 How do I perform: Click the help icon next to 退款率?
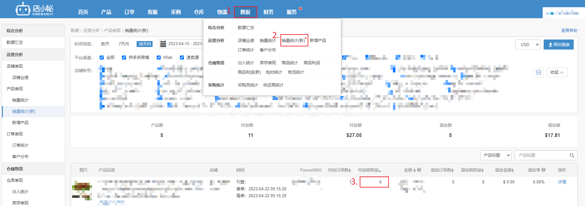coord(544,170)
